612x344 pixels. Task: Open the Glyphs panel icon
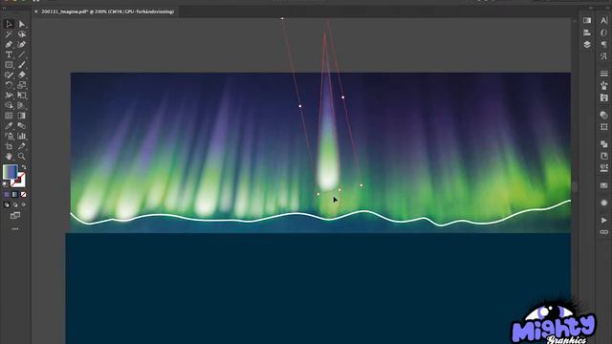(x=603, y=56)
